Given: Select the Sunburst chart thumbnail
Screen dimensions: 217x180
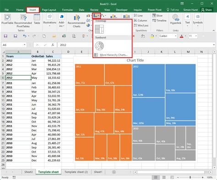Looking at the screenshot, I should 99,46.
